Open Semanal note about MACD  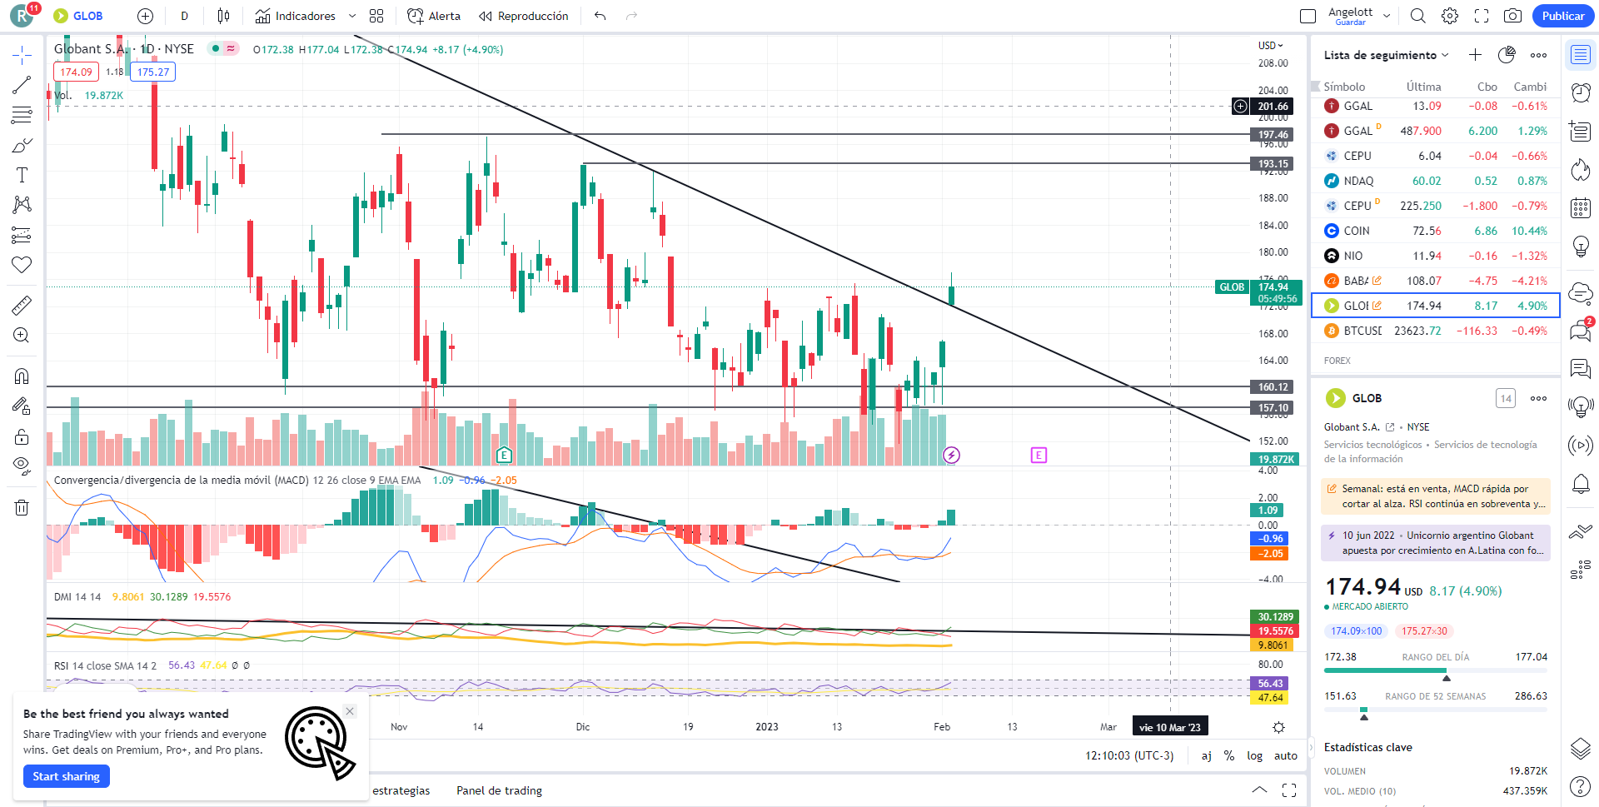point(1436,496)
